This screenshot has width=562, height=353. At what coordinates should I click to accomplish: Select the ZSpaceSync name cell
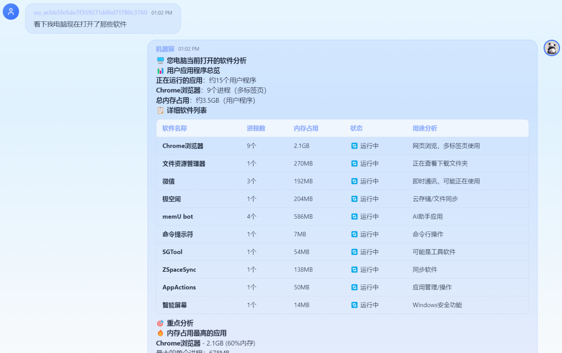click(x=179, y=270)
